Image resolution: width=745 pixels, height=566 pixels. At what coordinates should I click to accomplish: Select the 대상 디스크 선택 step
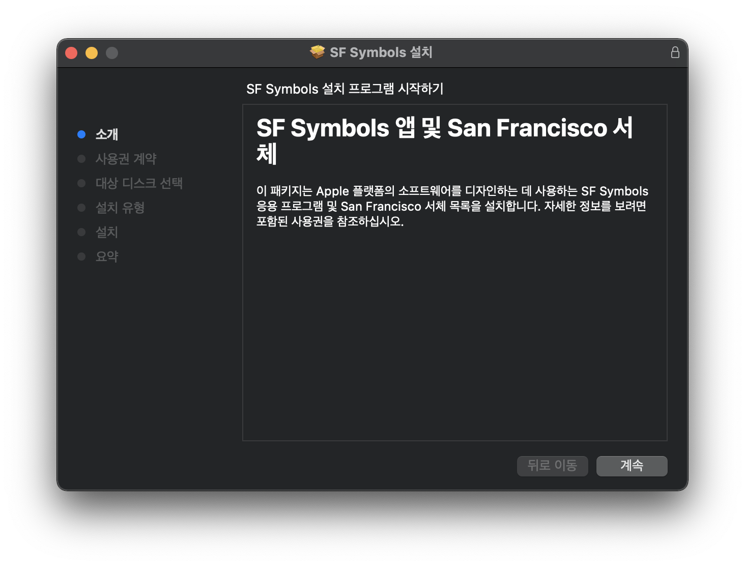pos(139,183)
